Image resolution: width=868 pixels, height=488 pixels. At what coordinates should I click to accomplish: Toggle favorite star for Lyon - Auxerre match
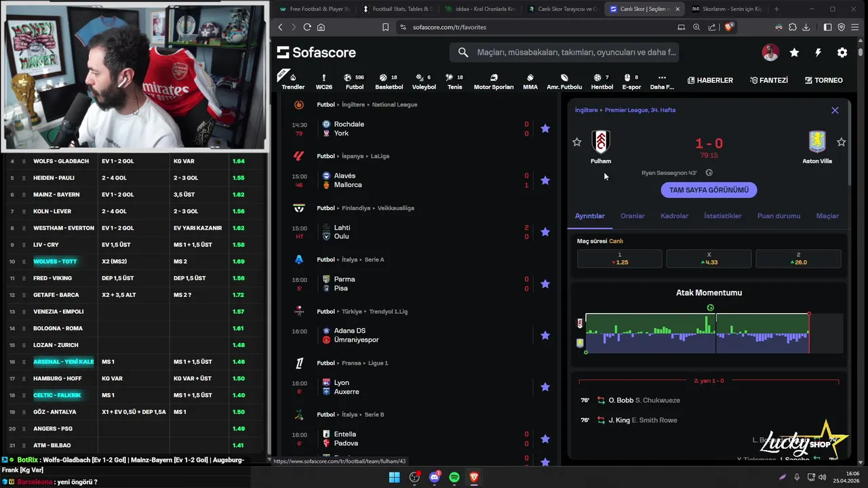pos(545,387)
